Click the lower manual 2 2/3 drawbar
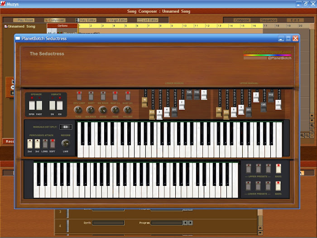 [174, 112]
